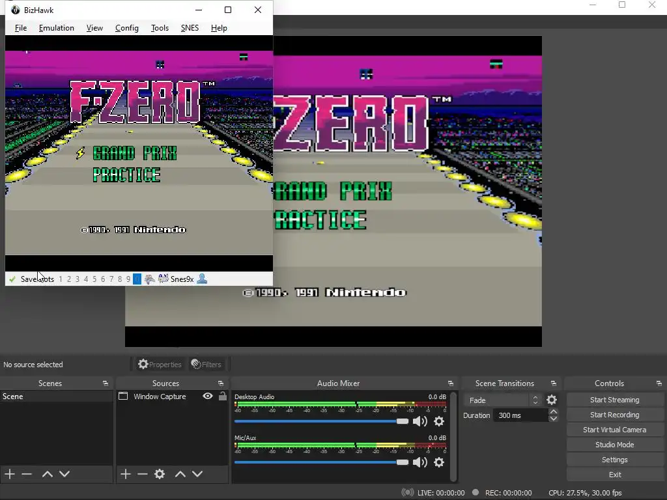Select save slot 5 in BizHawk
Image resolution: width=667 pixels, height=500 pixels.
[x=94, y=279]
